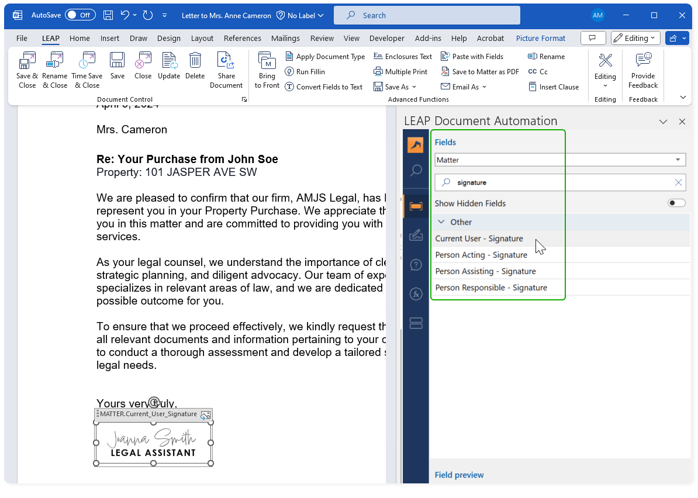698x498 pixels.
Task: Expand the Email As dropdown
Action: [x=484, y=87]
